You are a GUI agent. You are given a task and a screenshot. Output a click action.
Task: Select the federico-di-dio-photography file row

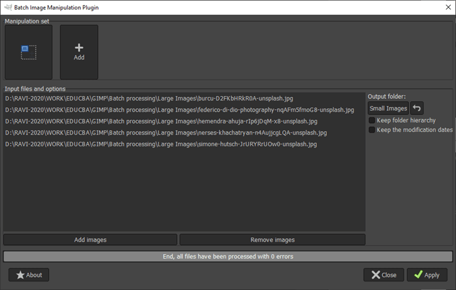coord(184,110)
